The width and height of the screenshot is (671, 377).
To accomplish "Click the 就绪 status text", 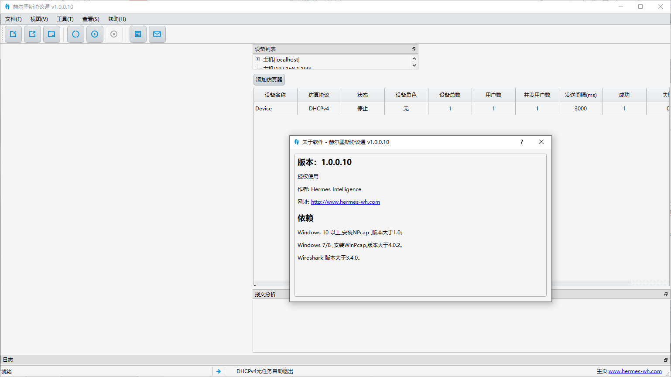I will click(x=7, y=372).
